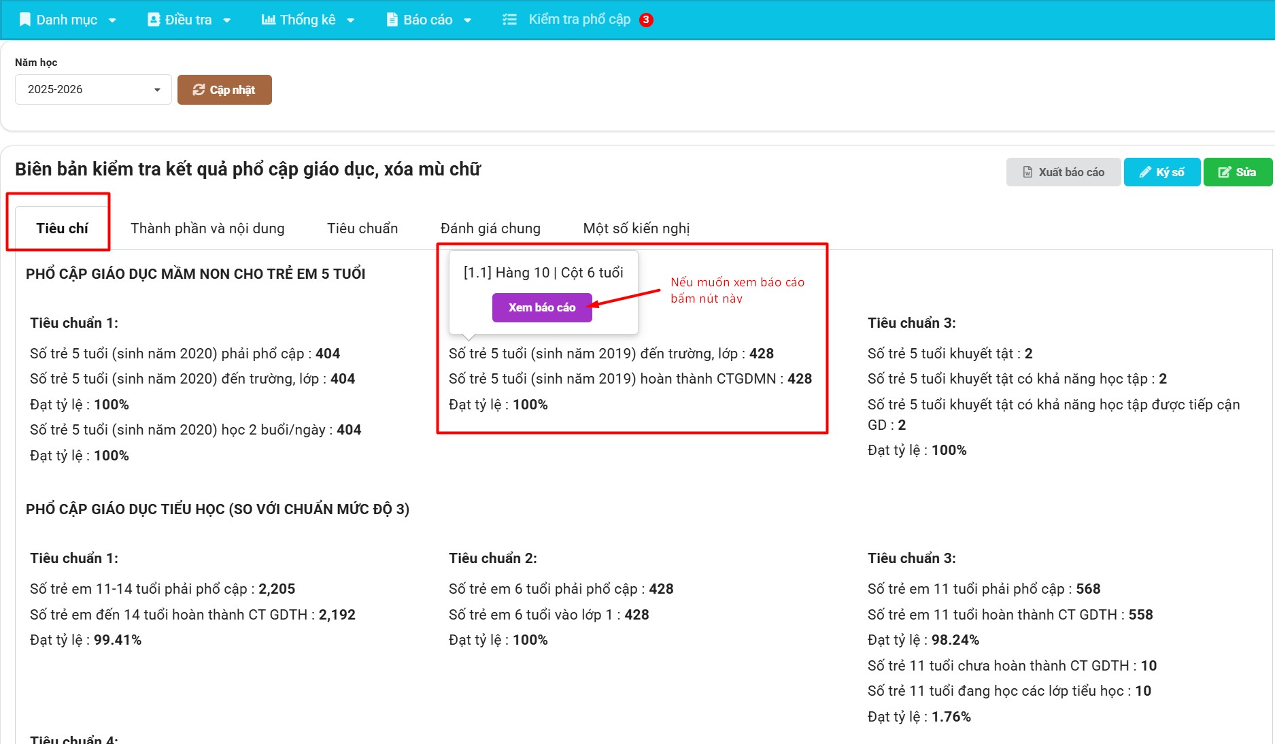Click the Kiểm tra phổ cập checklist icon
The image size is (1275, 744).
pos(509,20)
